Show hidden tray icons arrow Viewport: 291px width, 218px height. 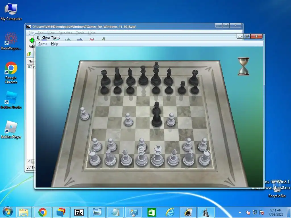click(x=240, y=212)
